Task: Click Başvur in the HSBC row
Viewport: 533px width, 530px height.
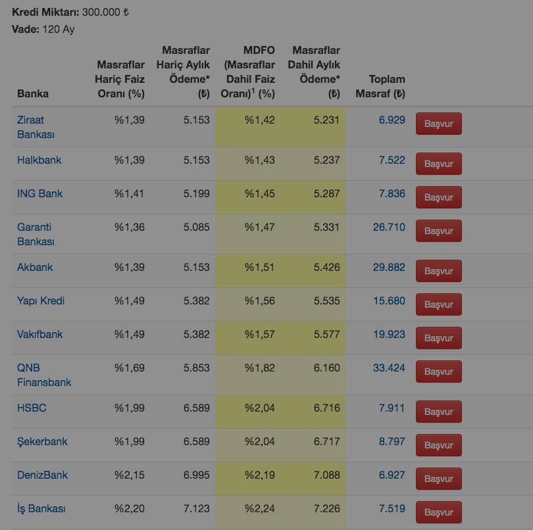Action: (438, 412)
